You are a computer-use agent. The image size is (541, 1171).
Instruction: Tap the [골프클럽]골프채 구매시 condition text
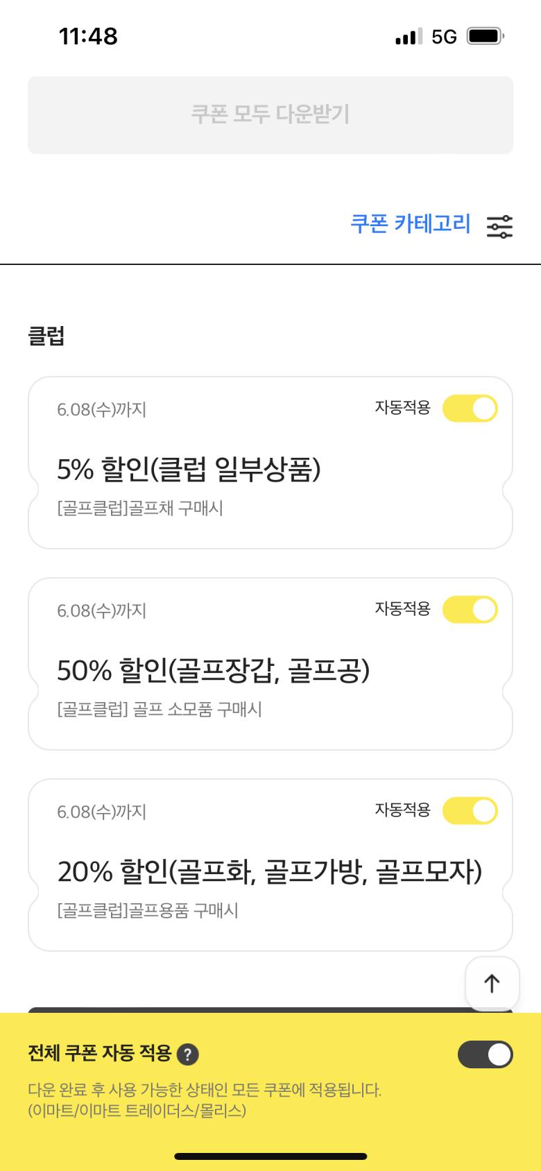coord(140,508)
